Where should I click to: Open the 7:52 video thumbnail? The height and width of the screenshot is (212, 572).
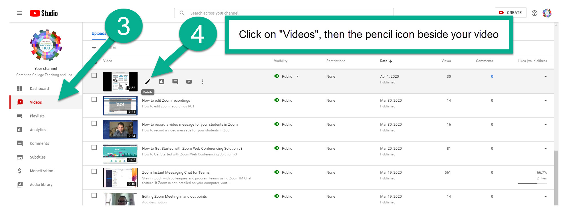[x=120, y=82]
